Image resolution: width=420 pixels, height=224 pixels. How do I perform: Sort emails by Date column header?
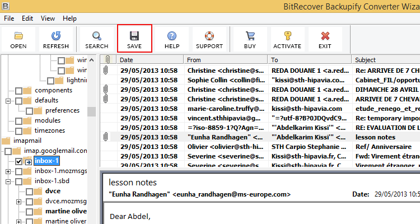150,59
